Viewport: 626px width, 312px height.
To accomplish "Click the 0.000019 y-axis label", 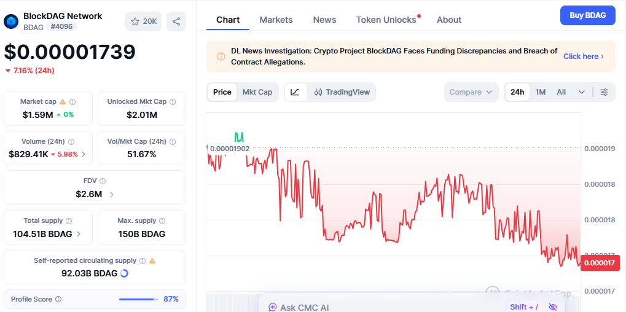I will 600,149.
